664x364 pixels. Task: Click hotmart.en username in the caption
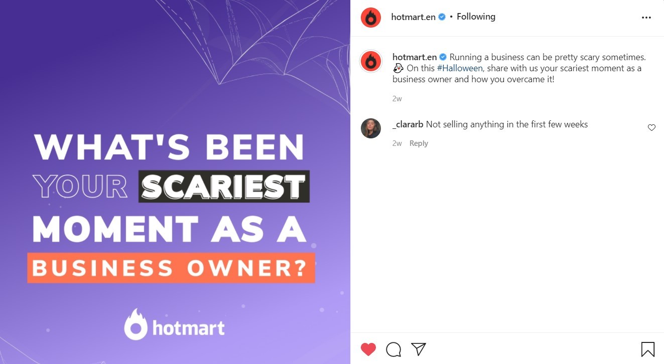(414, 57)
